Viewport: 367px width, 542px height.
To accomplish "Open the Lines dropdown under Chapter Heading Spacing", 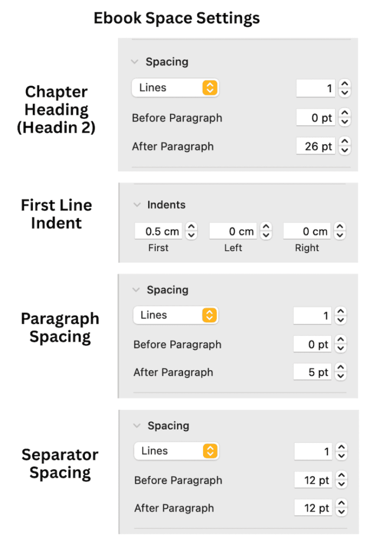I will (x=175, y=88).
